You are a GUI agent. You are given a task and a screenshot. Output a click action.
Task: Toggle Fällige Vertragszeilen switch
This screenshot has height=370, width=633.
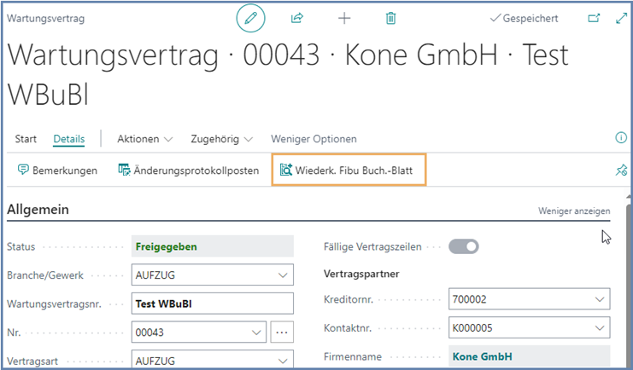pos(464,246)
